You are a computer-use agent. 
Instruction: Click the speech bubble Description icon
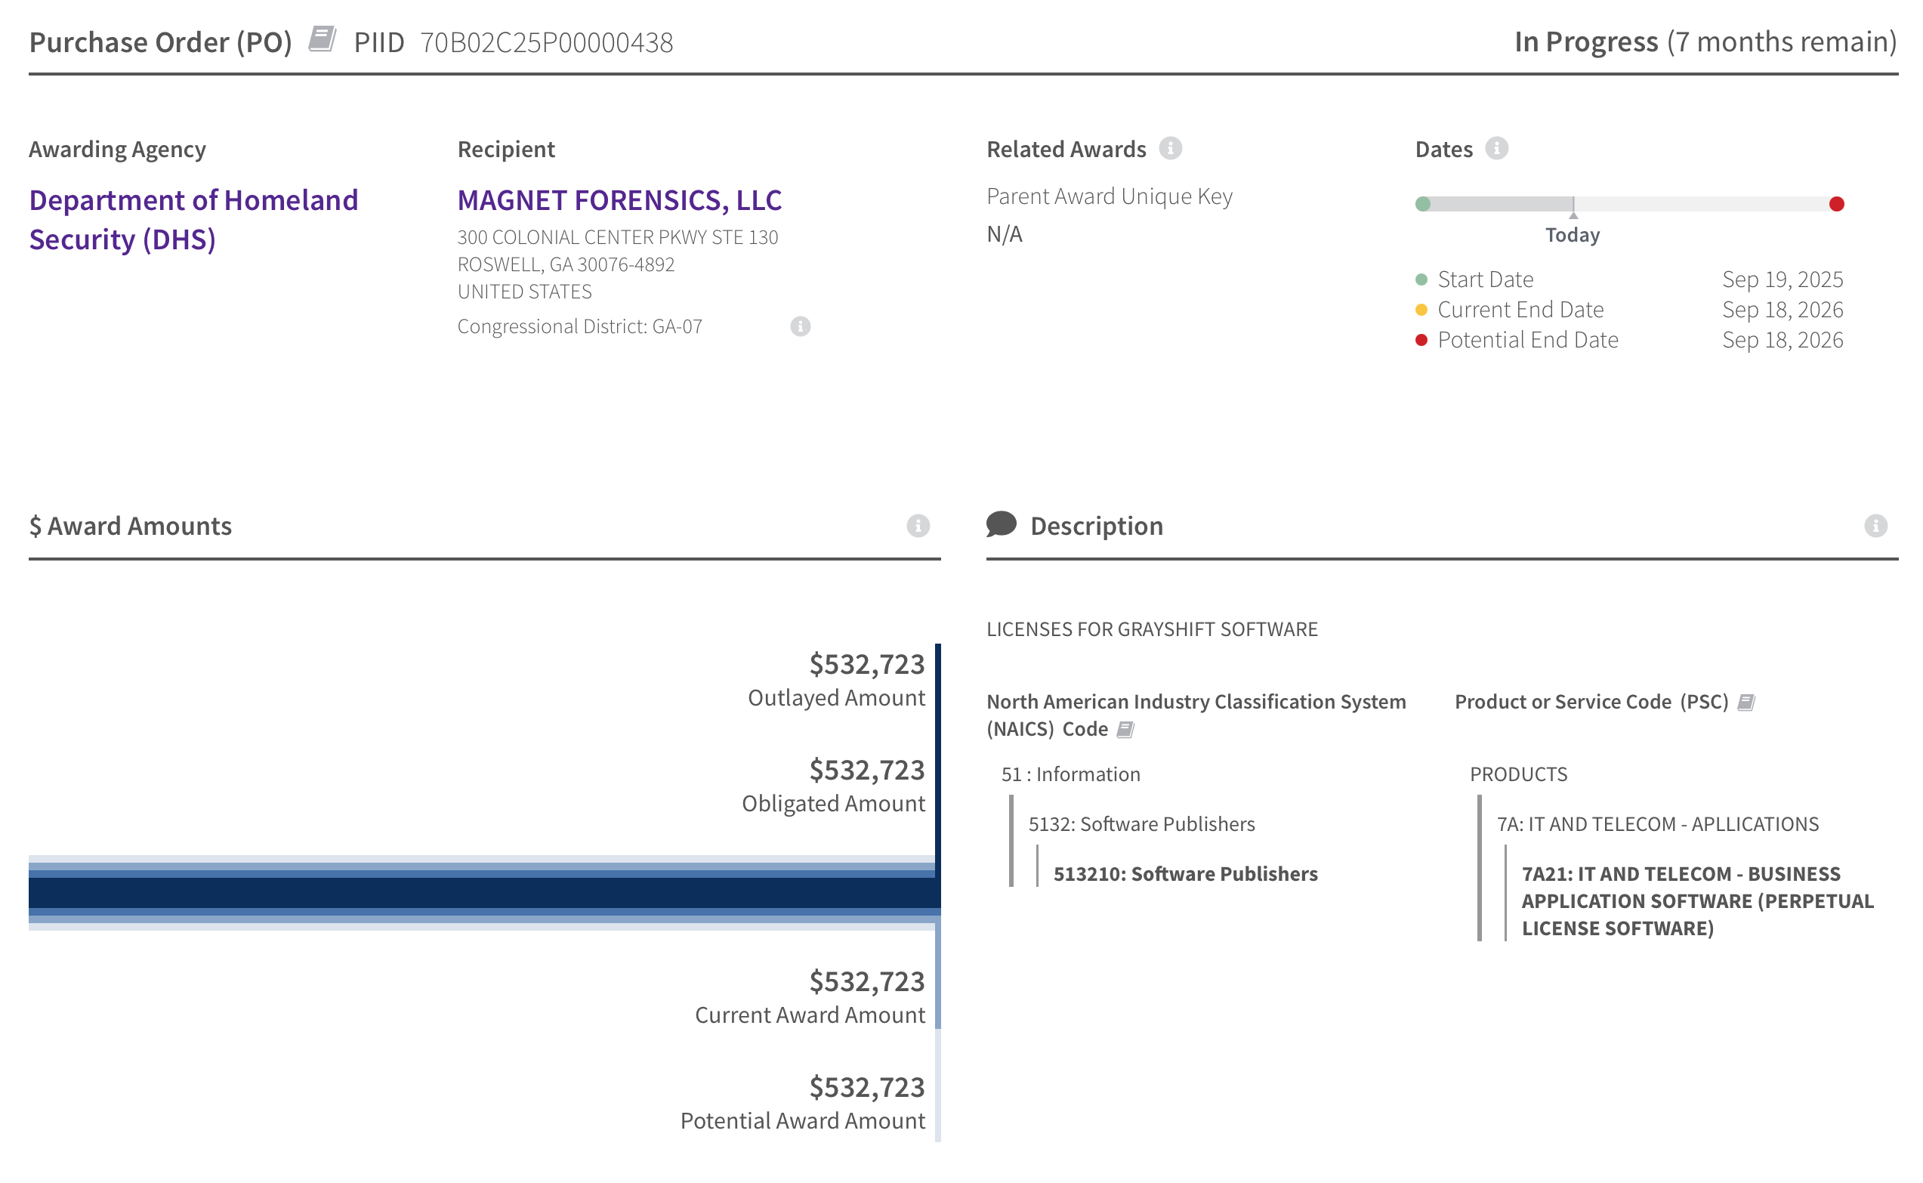pos(1001,524)
